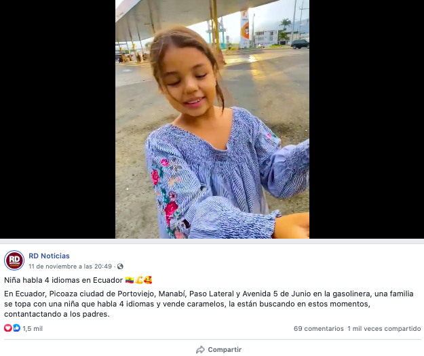This screenshot has width=424, height=356.
Task: Click the flexed bicep emoji in the headline
Action: (x=139, y=280)
